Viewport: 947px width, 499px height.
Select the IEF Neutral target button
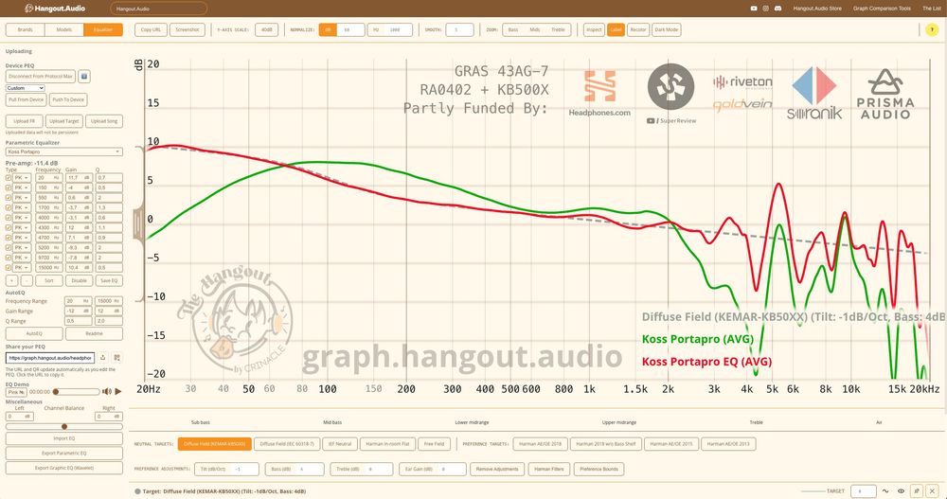339,444
